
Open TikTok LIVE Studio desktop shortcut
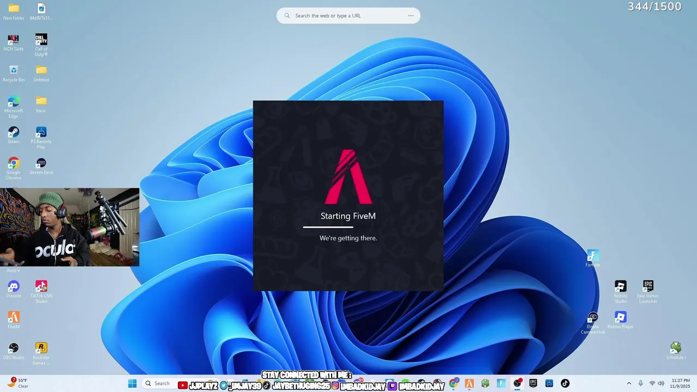[x=41, y=292]
